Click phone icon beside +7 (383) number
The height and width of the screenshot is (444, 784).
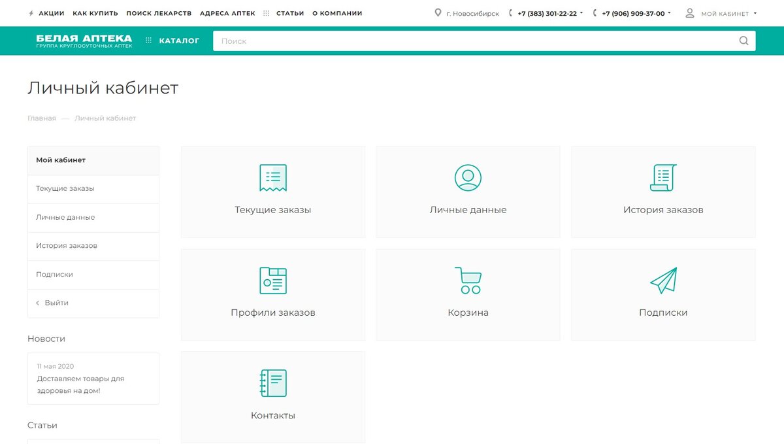511,13
